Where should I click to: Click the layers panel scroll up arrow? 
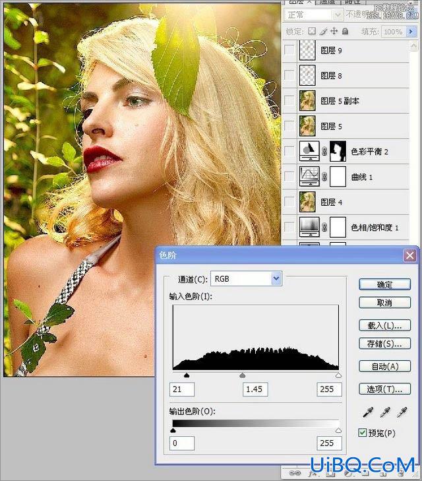coord(413,46)
